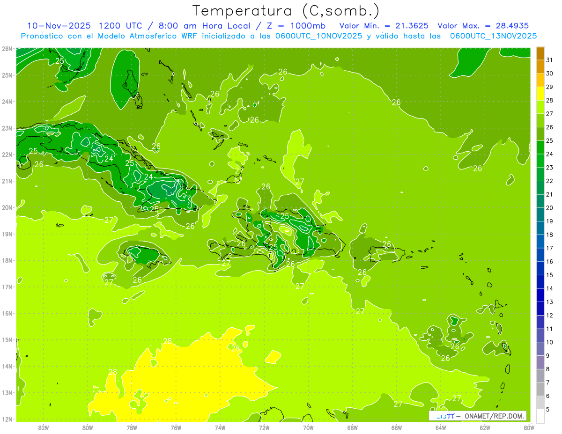
Task: Click the '0600UTC_13NOV2025' valid-until time
Action: pos(493,36)
